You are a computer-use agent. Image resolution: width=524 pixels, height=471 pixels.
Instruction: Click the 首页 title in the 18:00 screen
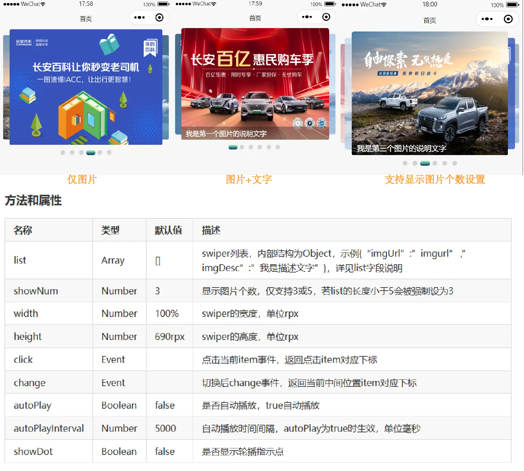coord(430,21)
